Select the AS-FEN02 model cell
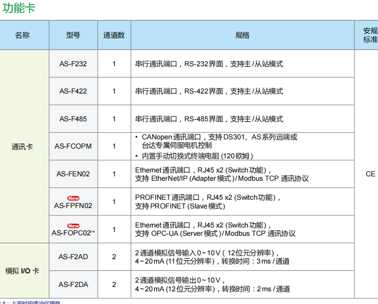 [x=73, y=174]
